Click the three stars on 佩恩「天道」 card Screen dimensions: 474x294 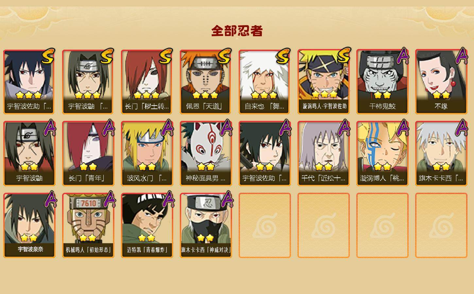pyautogui.click(x=205, y=95)
